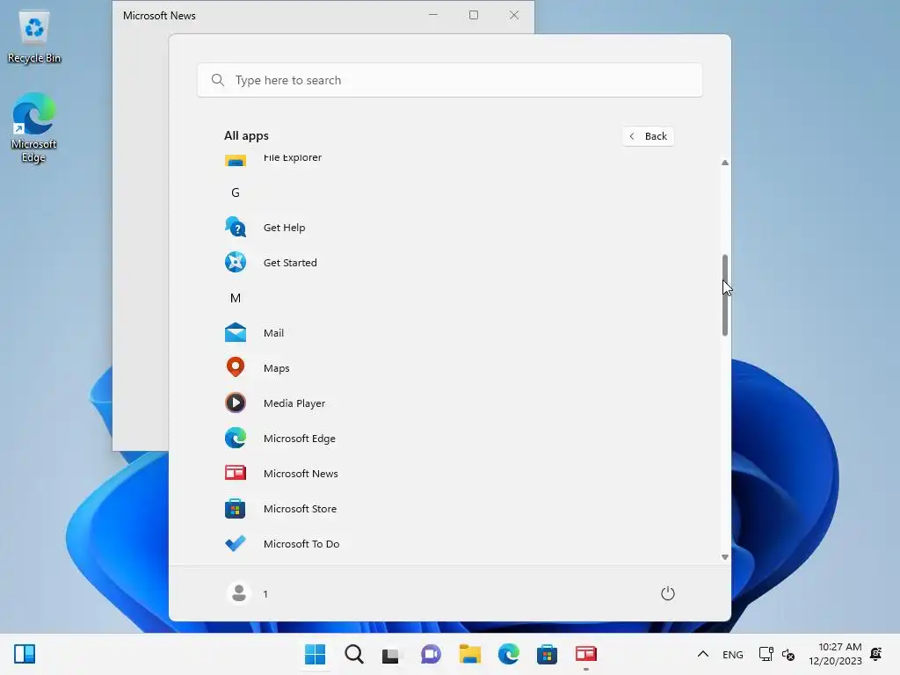Click the Windows Start taskbar button
This screenshot has width=900, height=675.
pos(316,654)
